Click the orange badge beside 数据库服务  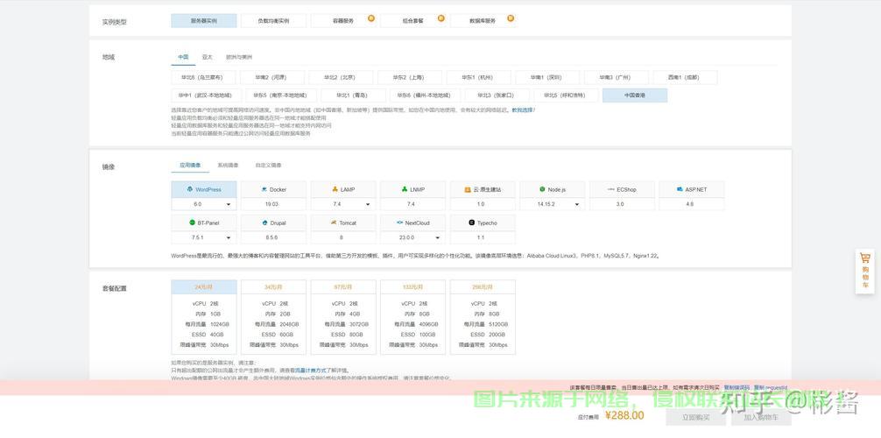[x=511, y=18]
